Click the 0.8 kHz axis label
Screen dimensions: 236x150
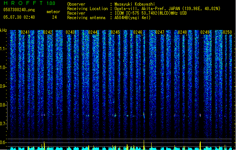(3, 105)
